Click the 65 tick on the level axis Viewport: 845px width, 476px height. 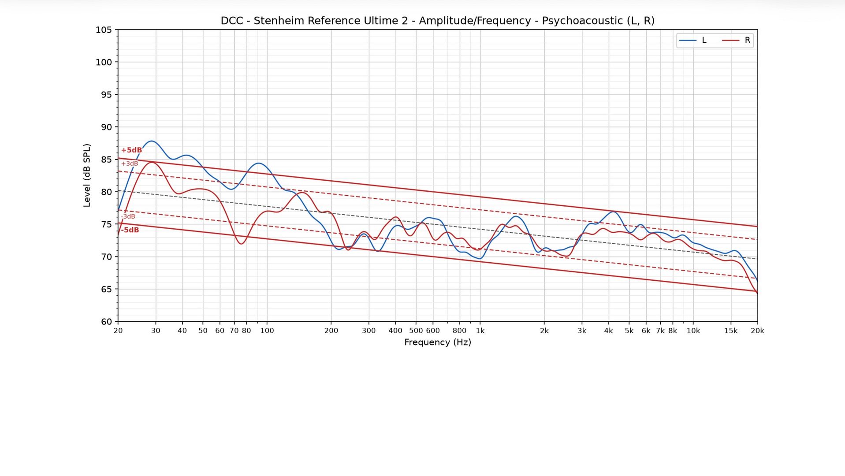click(x=107, y=290)
